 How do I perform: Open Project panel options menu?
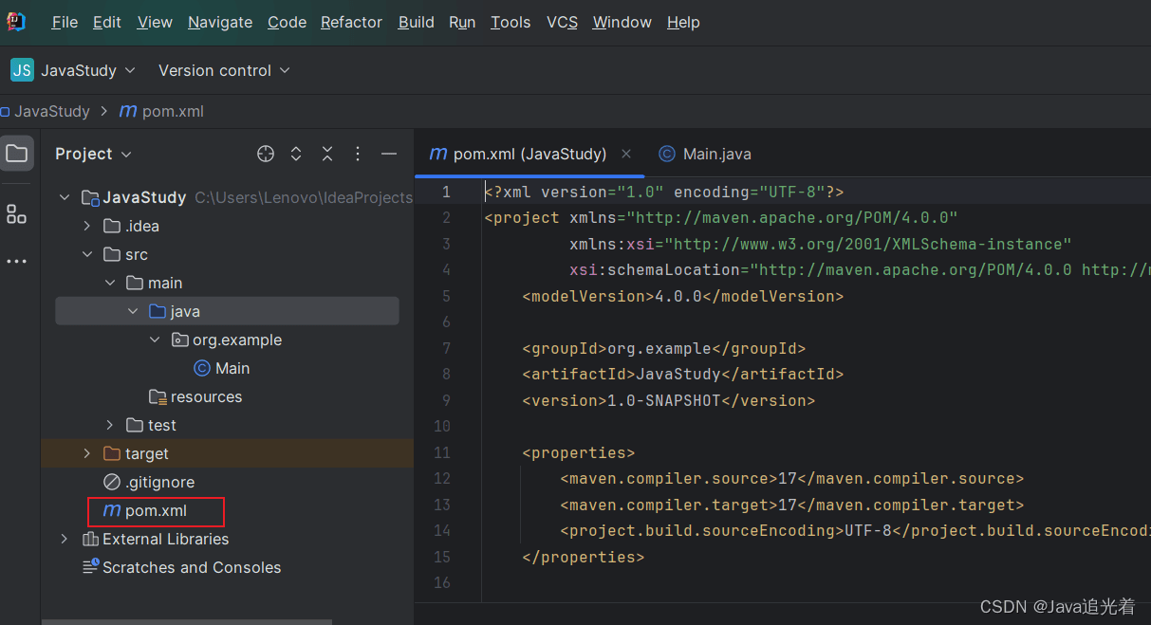[x=358, y=154]
